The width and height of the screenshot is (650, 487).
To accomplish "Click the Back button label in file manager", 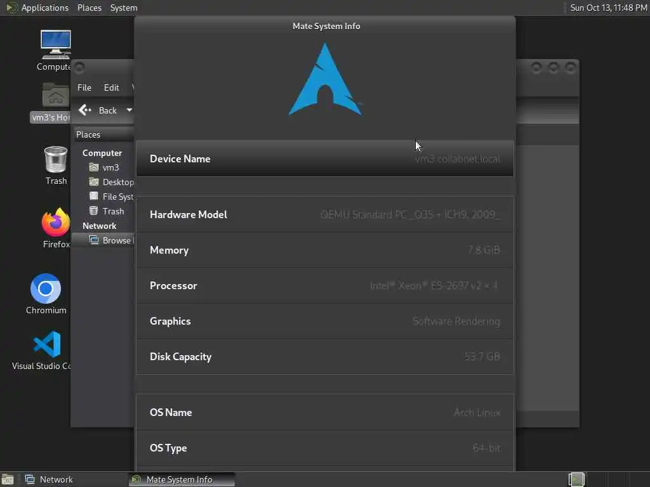I will click(x=107, y=110).
